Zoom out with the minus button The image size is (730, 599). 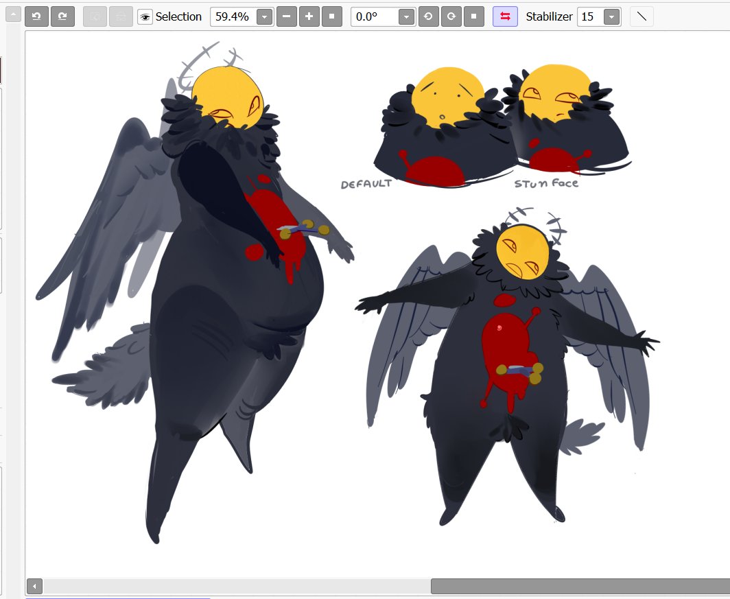click(286, 16)
